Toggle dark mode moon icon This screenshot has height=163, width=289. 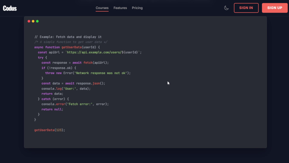pyautogui.click(x=226, y=8)
